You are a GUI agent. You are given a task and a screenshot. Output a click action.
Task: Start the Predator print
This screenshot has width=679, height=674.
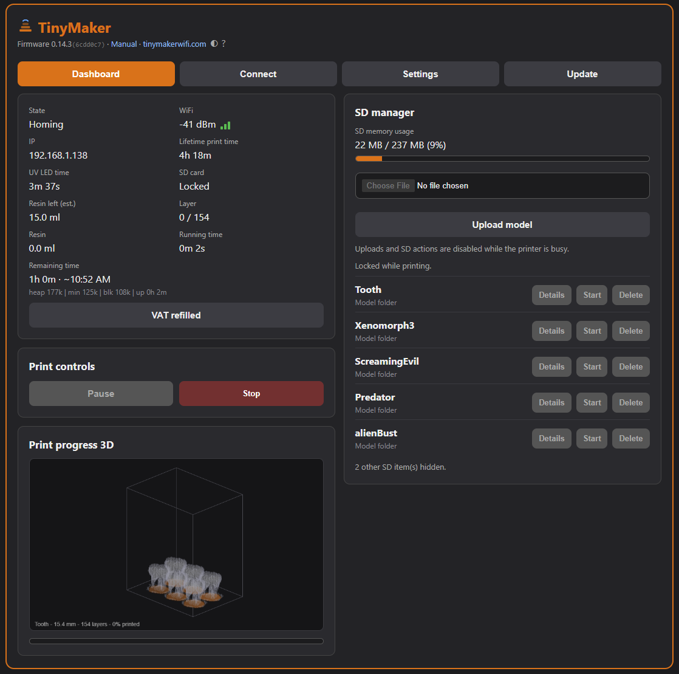tap(592, 403)
